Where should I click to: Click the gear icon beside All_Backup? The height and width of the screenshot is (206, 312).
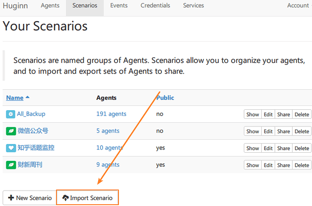point(10,114)
